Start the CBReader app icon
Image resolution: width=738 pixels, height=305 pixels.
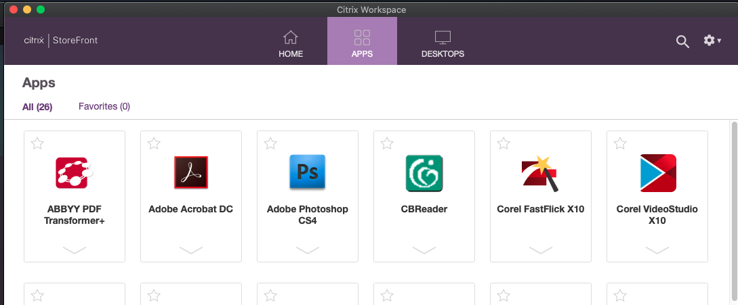(x=424, y=173)
